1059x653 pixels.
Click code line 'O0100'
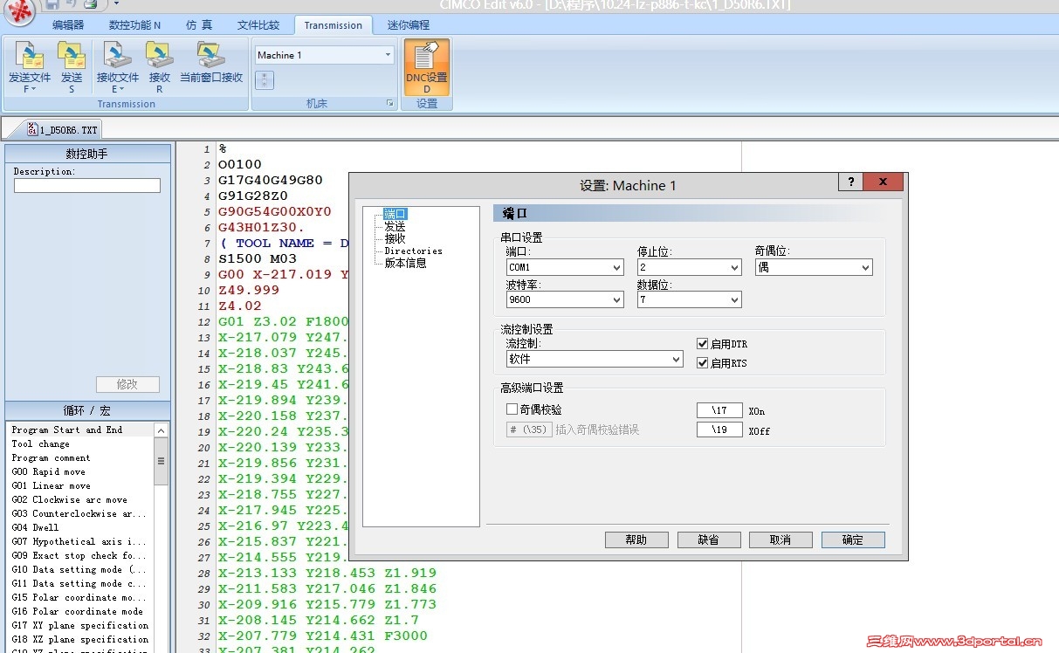(240, 164)
